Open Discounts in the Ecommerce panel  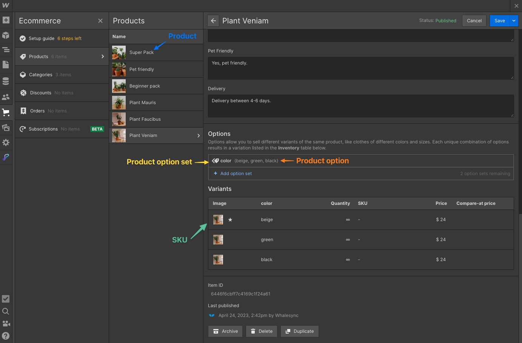pos(41,93)
